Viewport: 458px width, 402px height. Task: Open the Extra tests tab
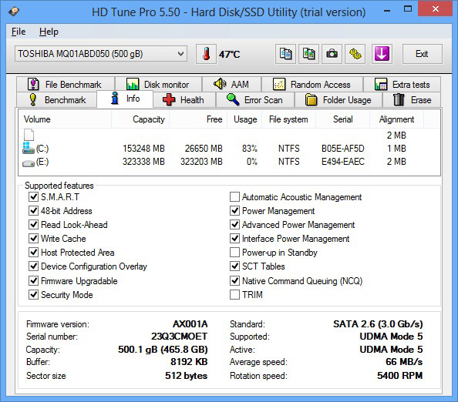[402, 84]
